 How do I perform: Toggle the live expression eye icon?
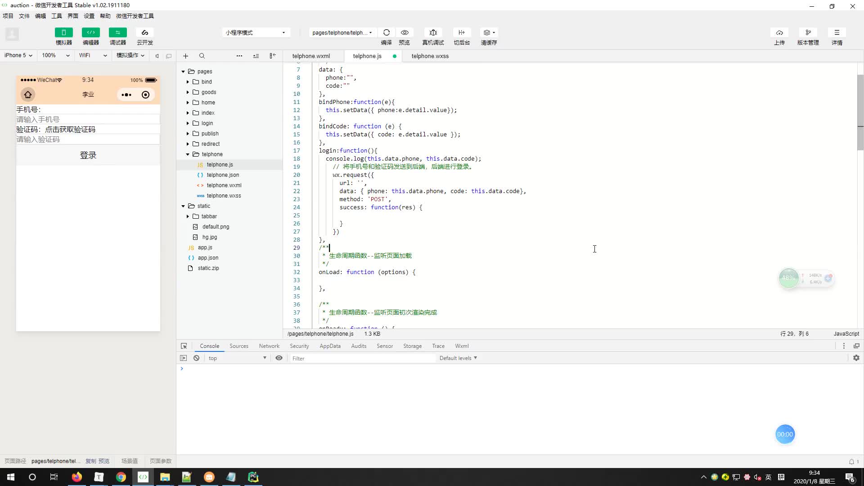tap(279, 358)
